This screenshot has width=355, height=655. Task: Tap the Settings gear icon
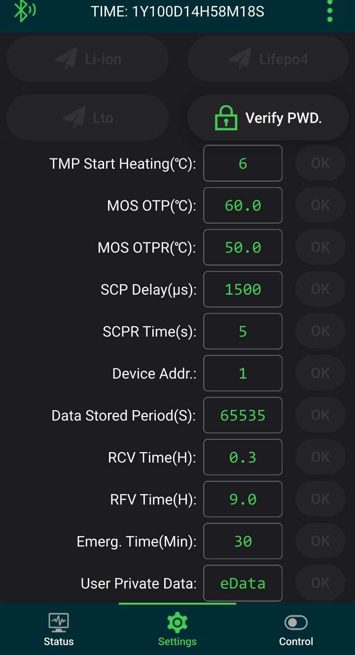pos(177,623)
